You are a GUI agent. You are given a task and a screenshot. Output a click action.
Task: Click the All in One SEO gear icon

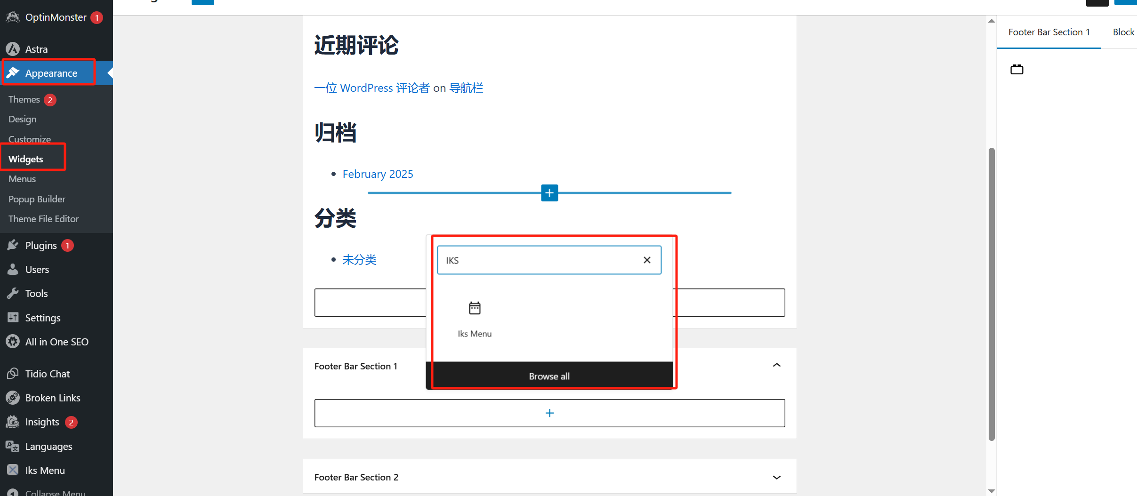click(13, 342)
